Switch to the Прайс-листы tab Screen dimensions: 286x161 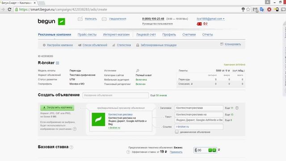(87, 34)
